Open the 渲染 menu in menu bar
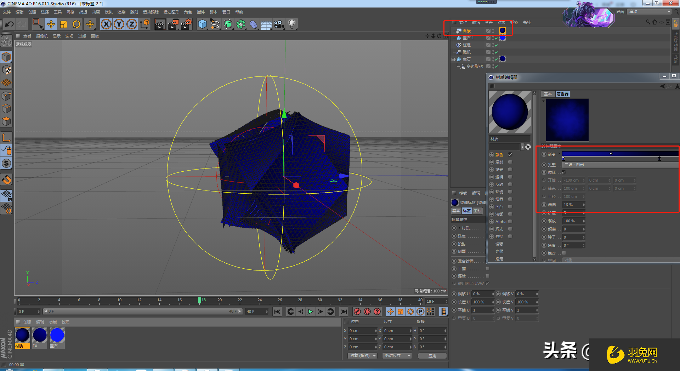Image resolution: width=680 pixels, height=371 pixels. 121,12
